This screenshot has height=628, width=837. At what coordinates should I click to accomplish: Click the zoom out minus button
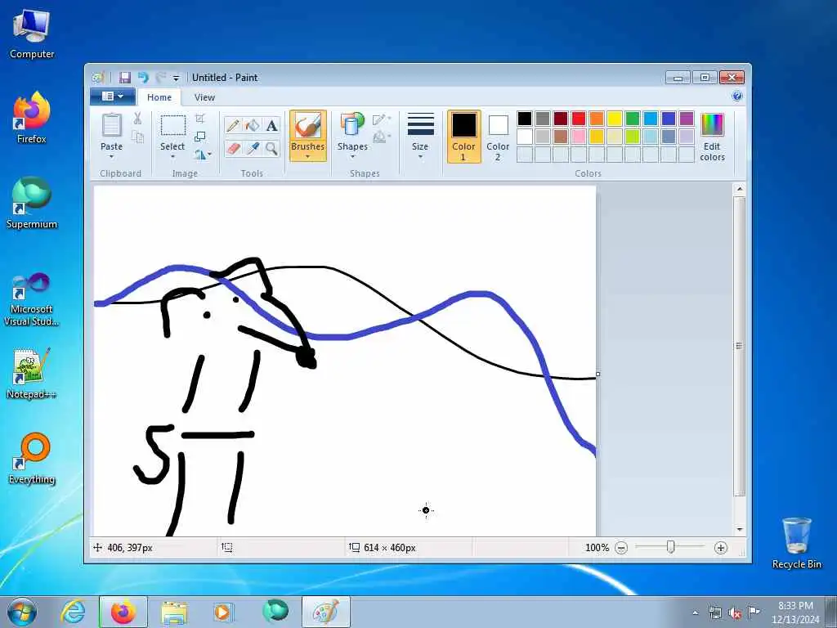pos(621,548)
